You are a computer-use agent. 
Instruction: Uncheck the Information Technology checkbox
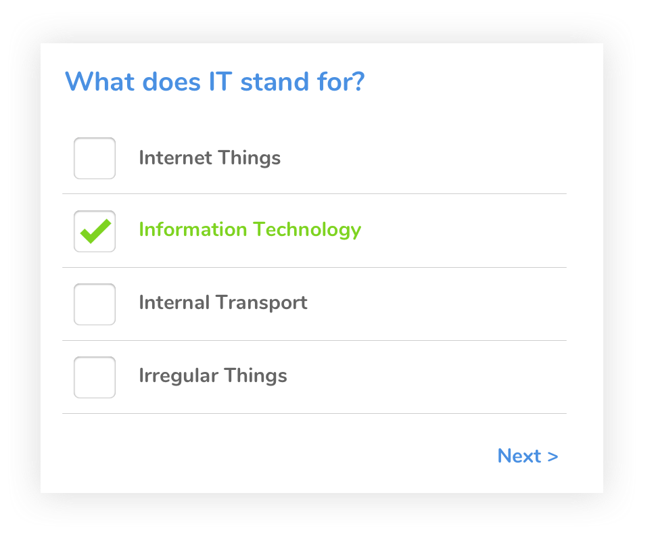pos(95,231)
